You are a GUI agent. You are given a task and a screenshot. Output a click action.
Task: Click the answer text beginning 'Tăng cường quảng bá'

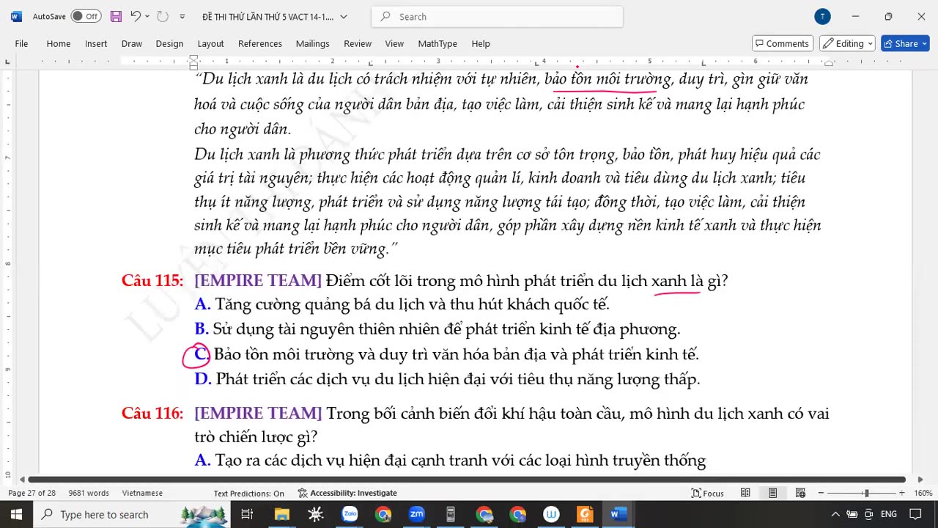(413, 304)
